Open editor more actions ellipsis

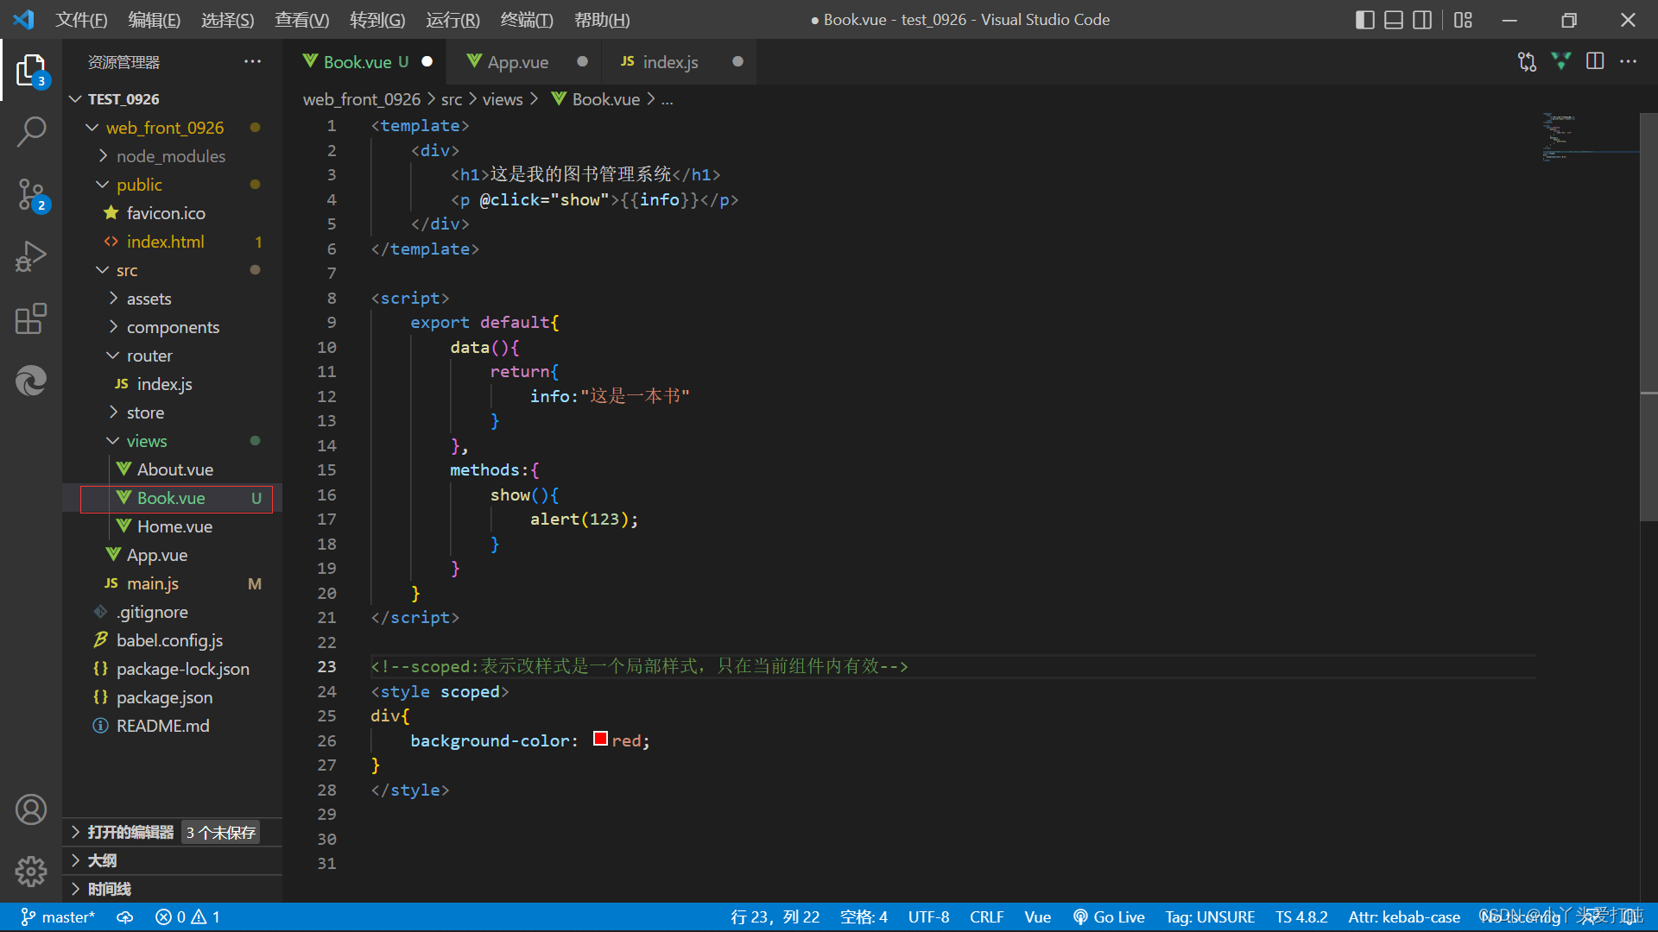point(1628,61)
